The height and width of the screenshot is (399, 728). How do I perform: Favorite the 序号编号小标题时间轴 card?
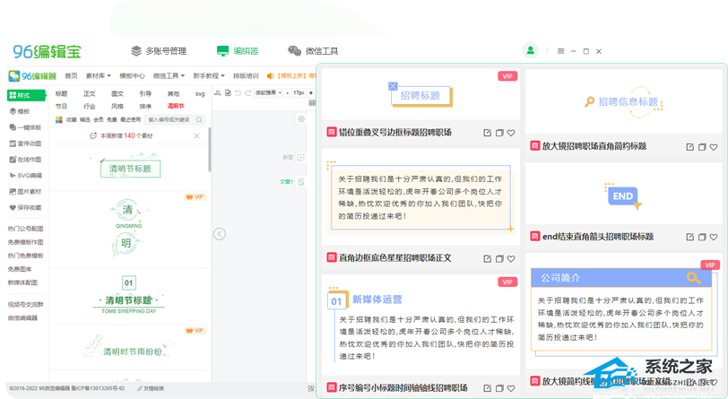pos(511,388)
